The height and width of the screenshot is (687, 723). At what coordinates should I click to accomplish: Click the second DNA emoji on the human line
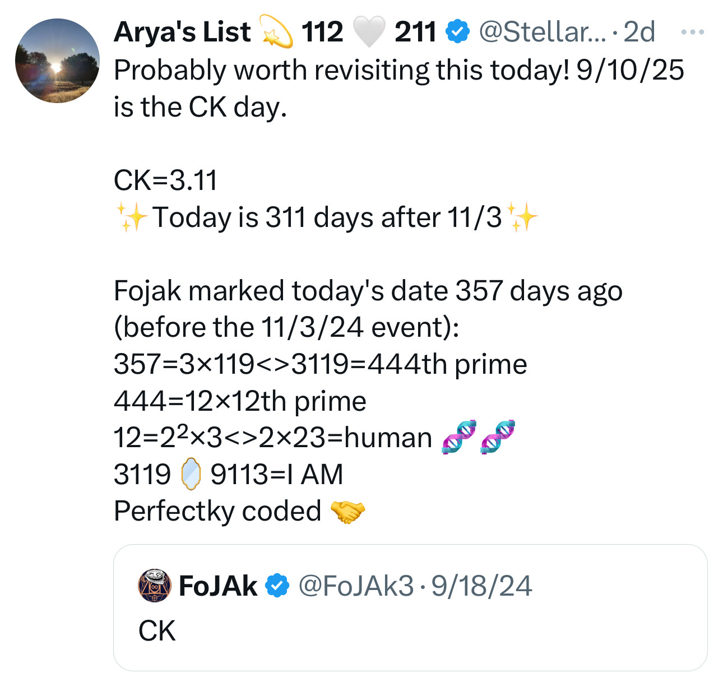click(498, 437)
